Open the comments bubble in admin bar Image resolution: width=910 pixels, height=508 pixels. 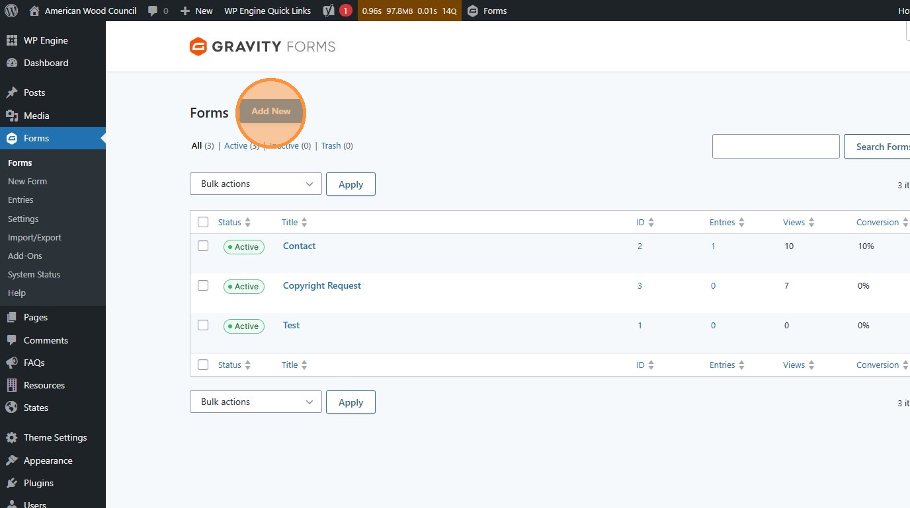tap(153, 11)
